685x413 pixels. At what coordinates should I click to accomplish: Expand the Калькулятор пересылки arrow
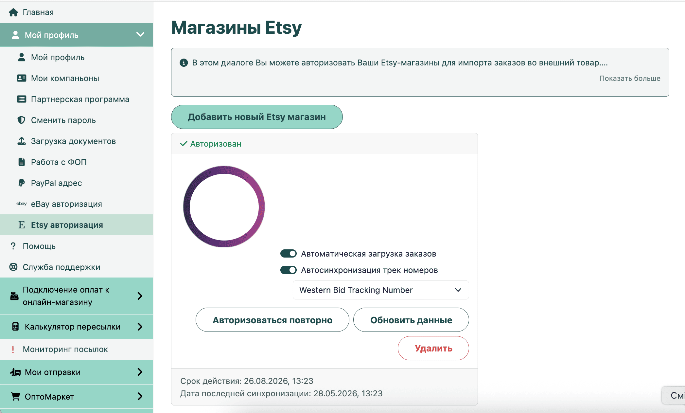coord(140,327)
